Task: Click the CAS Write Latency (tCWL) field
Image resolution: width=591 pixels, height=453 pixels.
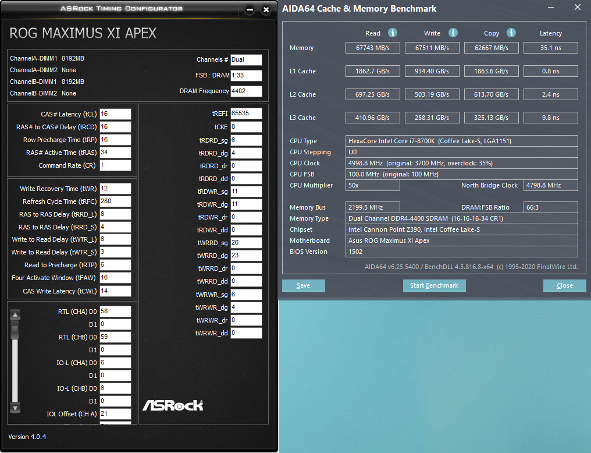Action: pos(115,291)
